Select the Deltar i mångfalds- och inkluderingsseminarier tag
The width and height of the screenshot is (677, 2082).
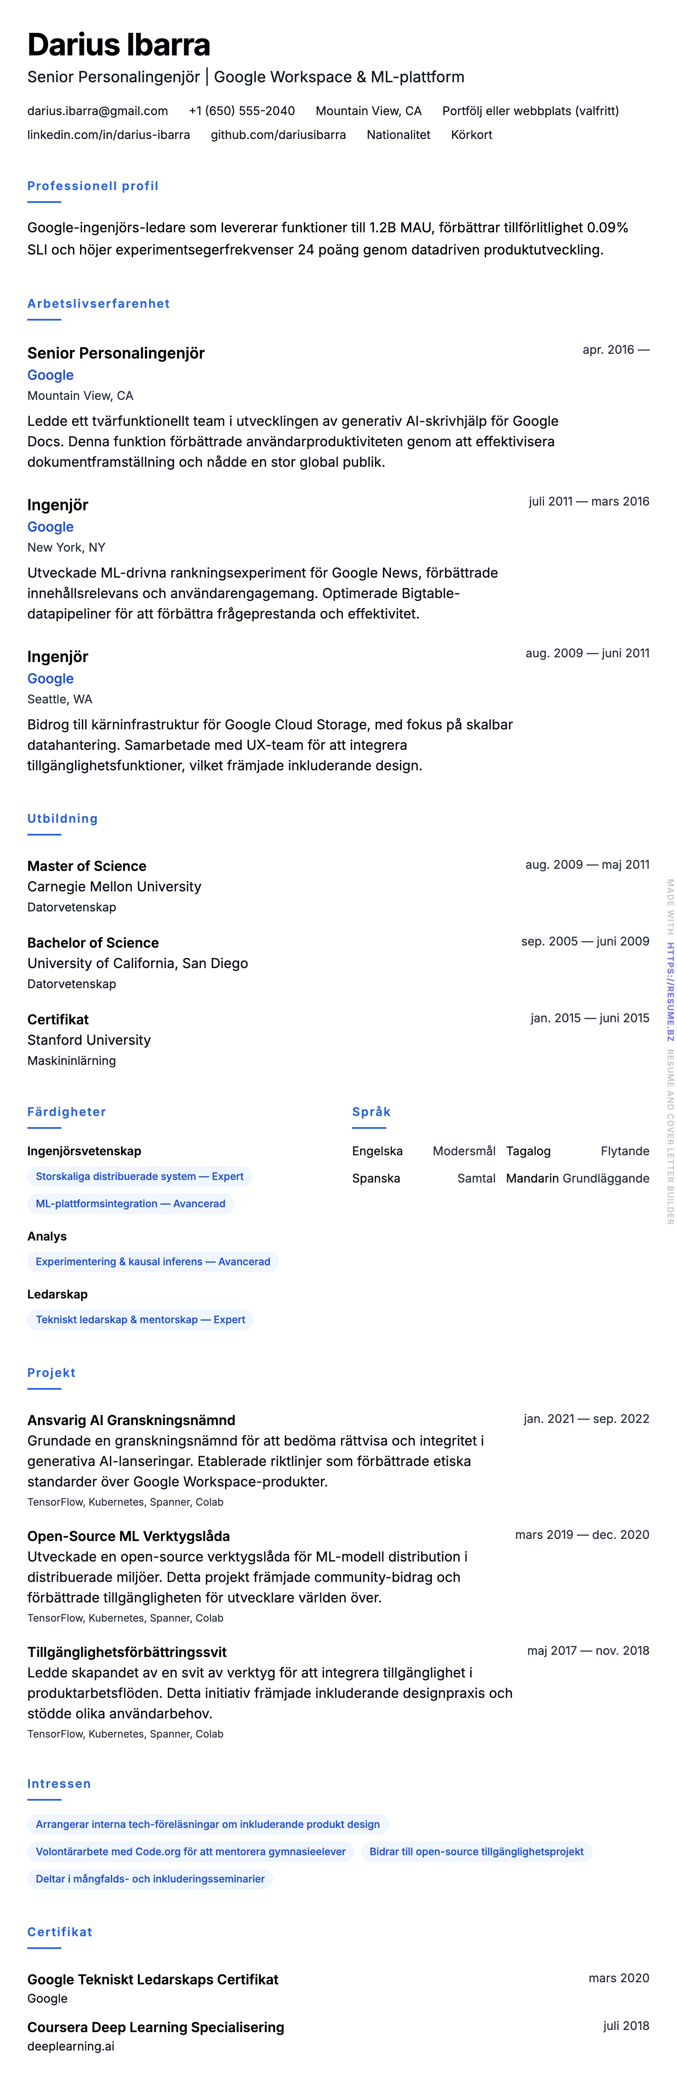150,1879
